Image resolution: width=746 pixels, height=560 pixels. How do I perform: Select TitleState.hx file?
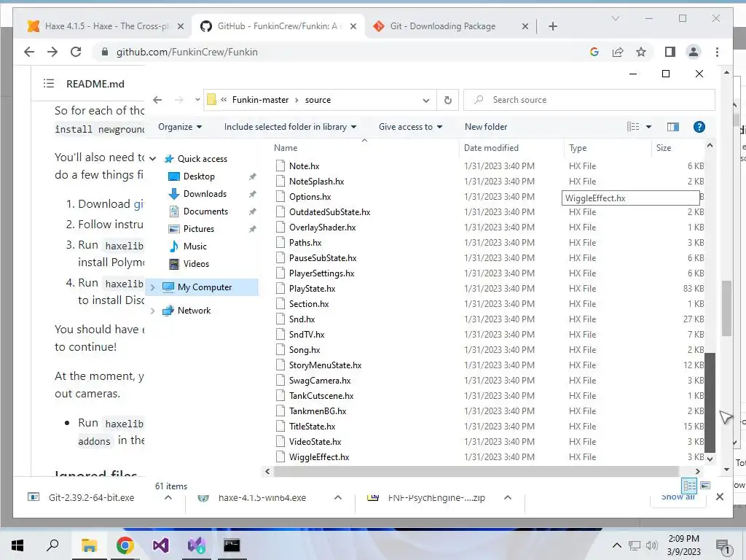pyautogui.click(x=312, y=426)
